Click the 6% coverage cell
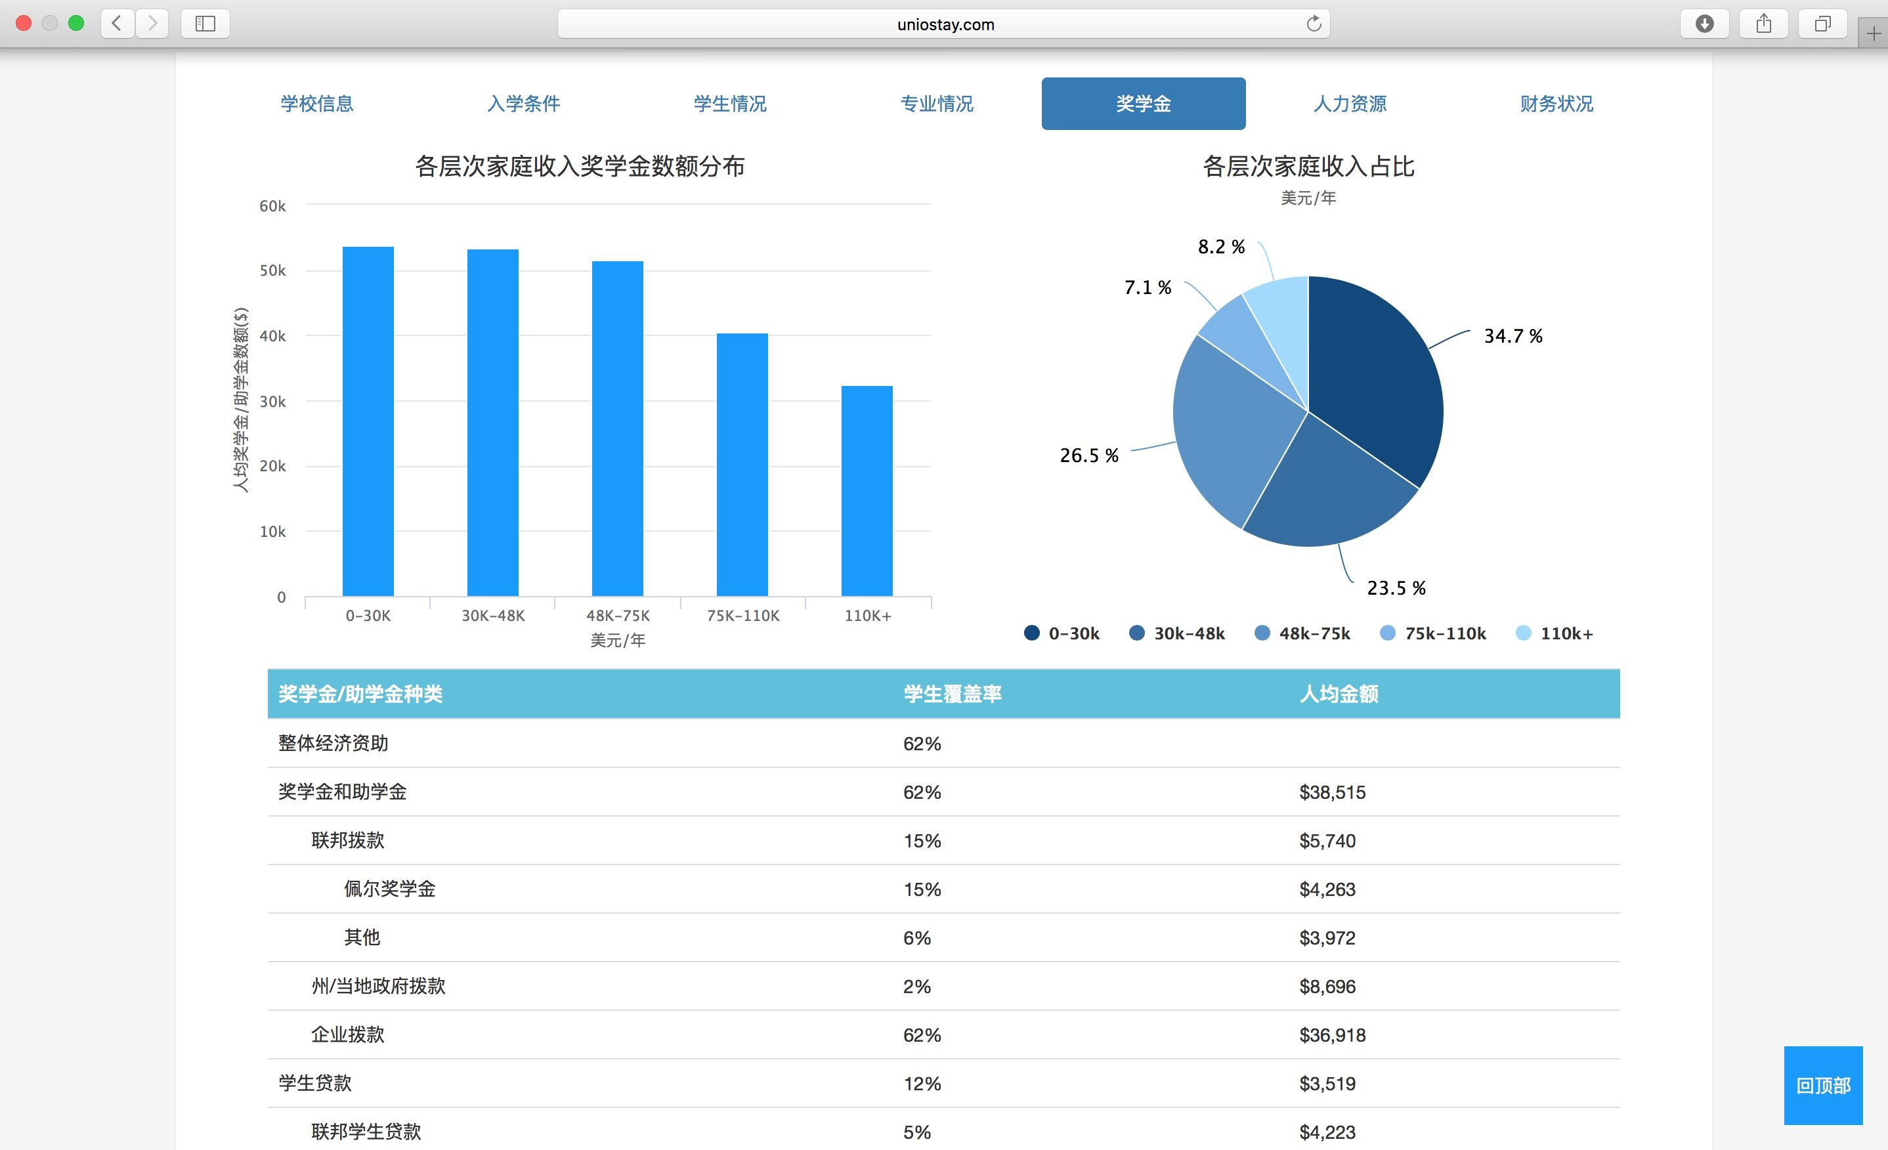Screen dimensions: 1888x1150 [x=916, y=938]
